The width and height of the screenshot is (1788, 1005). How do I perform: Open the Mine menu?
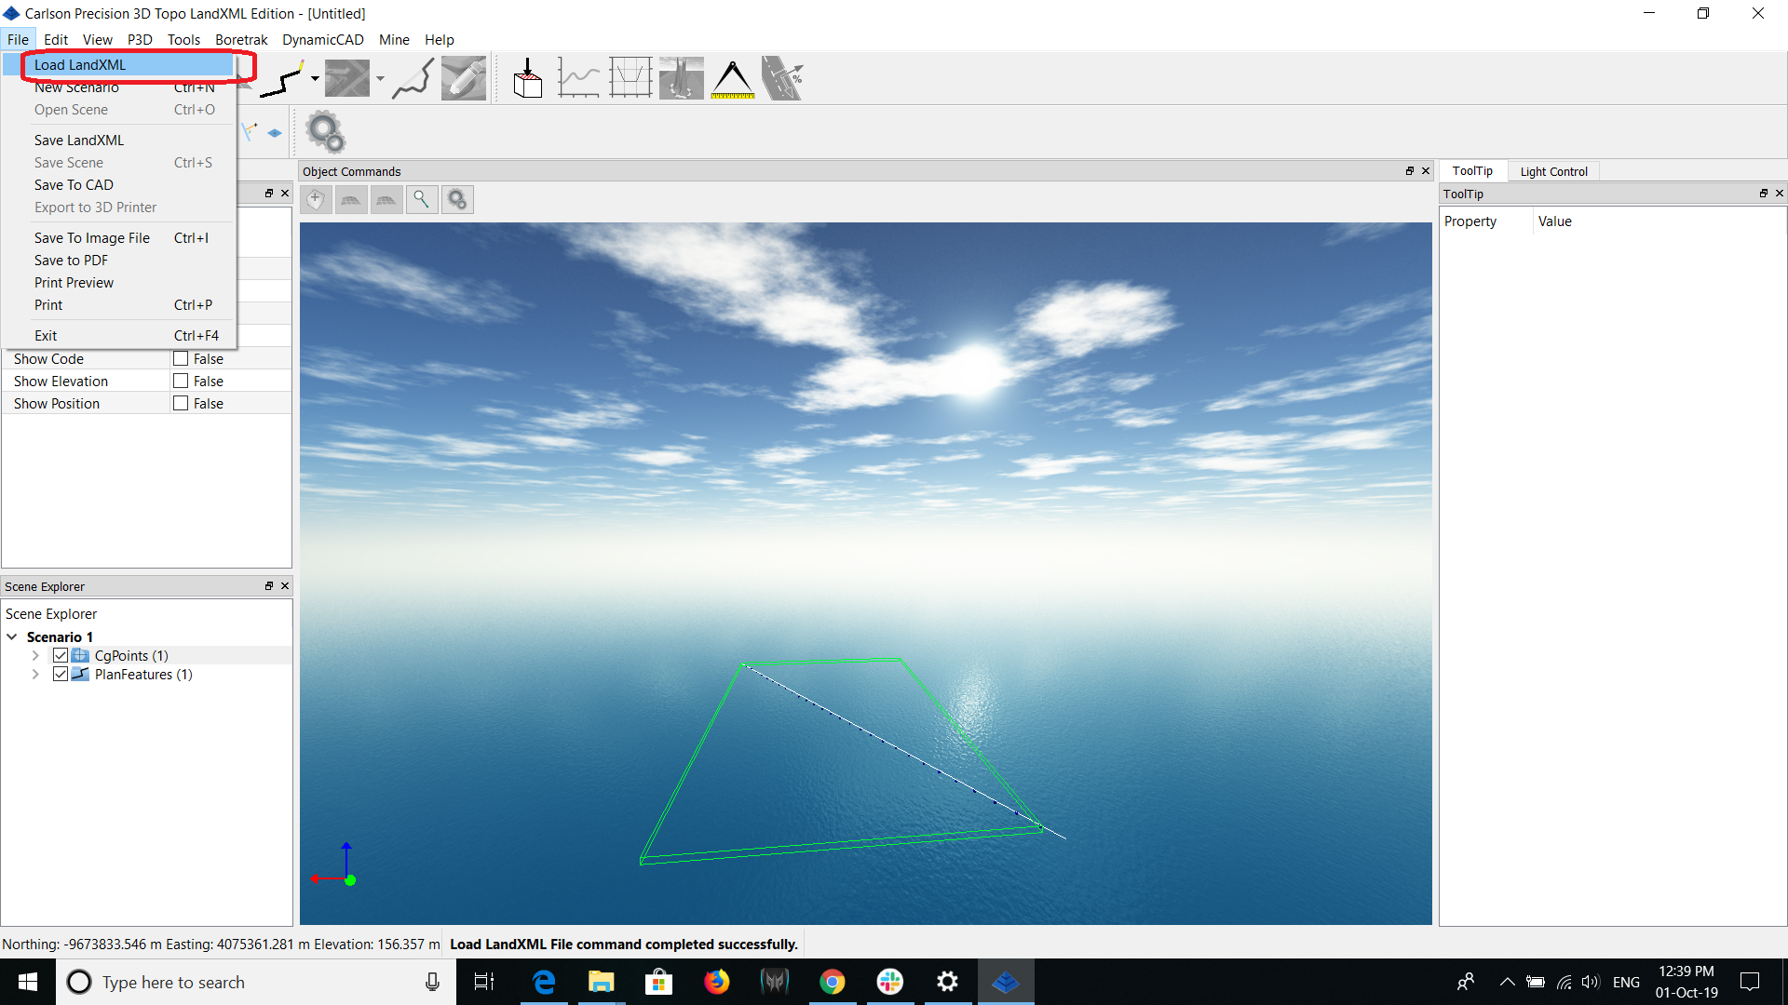(394, 39)
